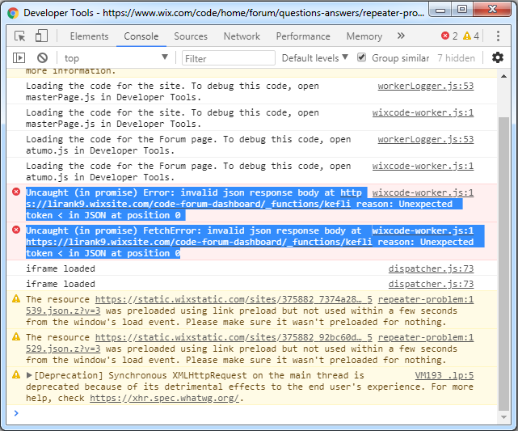
Task: Open repeater-problem:1 link on 529.json row
Action: tap(426, 337)
